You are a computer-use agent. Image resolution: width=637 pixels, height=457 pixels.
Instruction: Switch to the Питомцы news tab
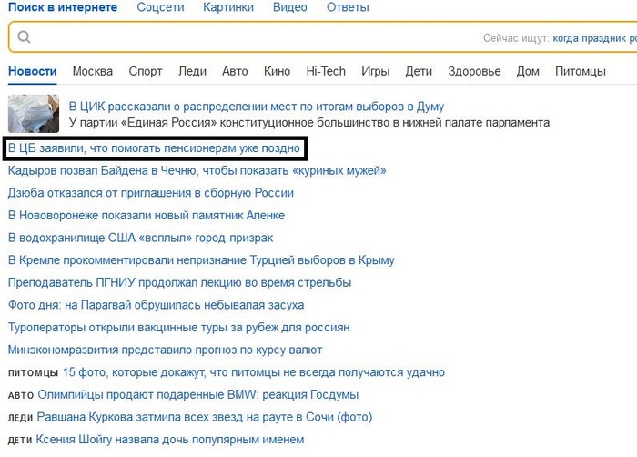[x=581, y=72]
